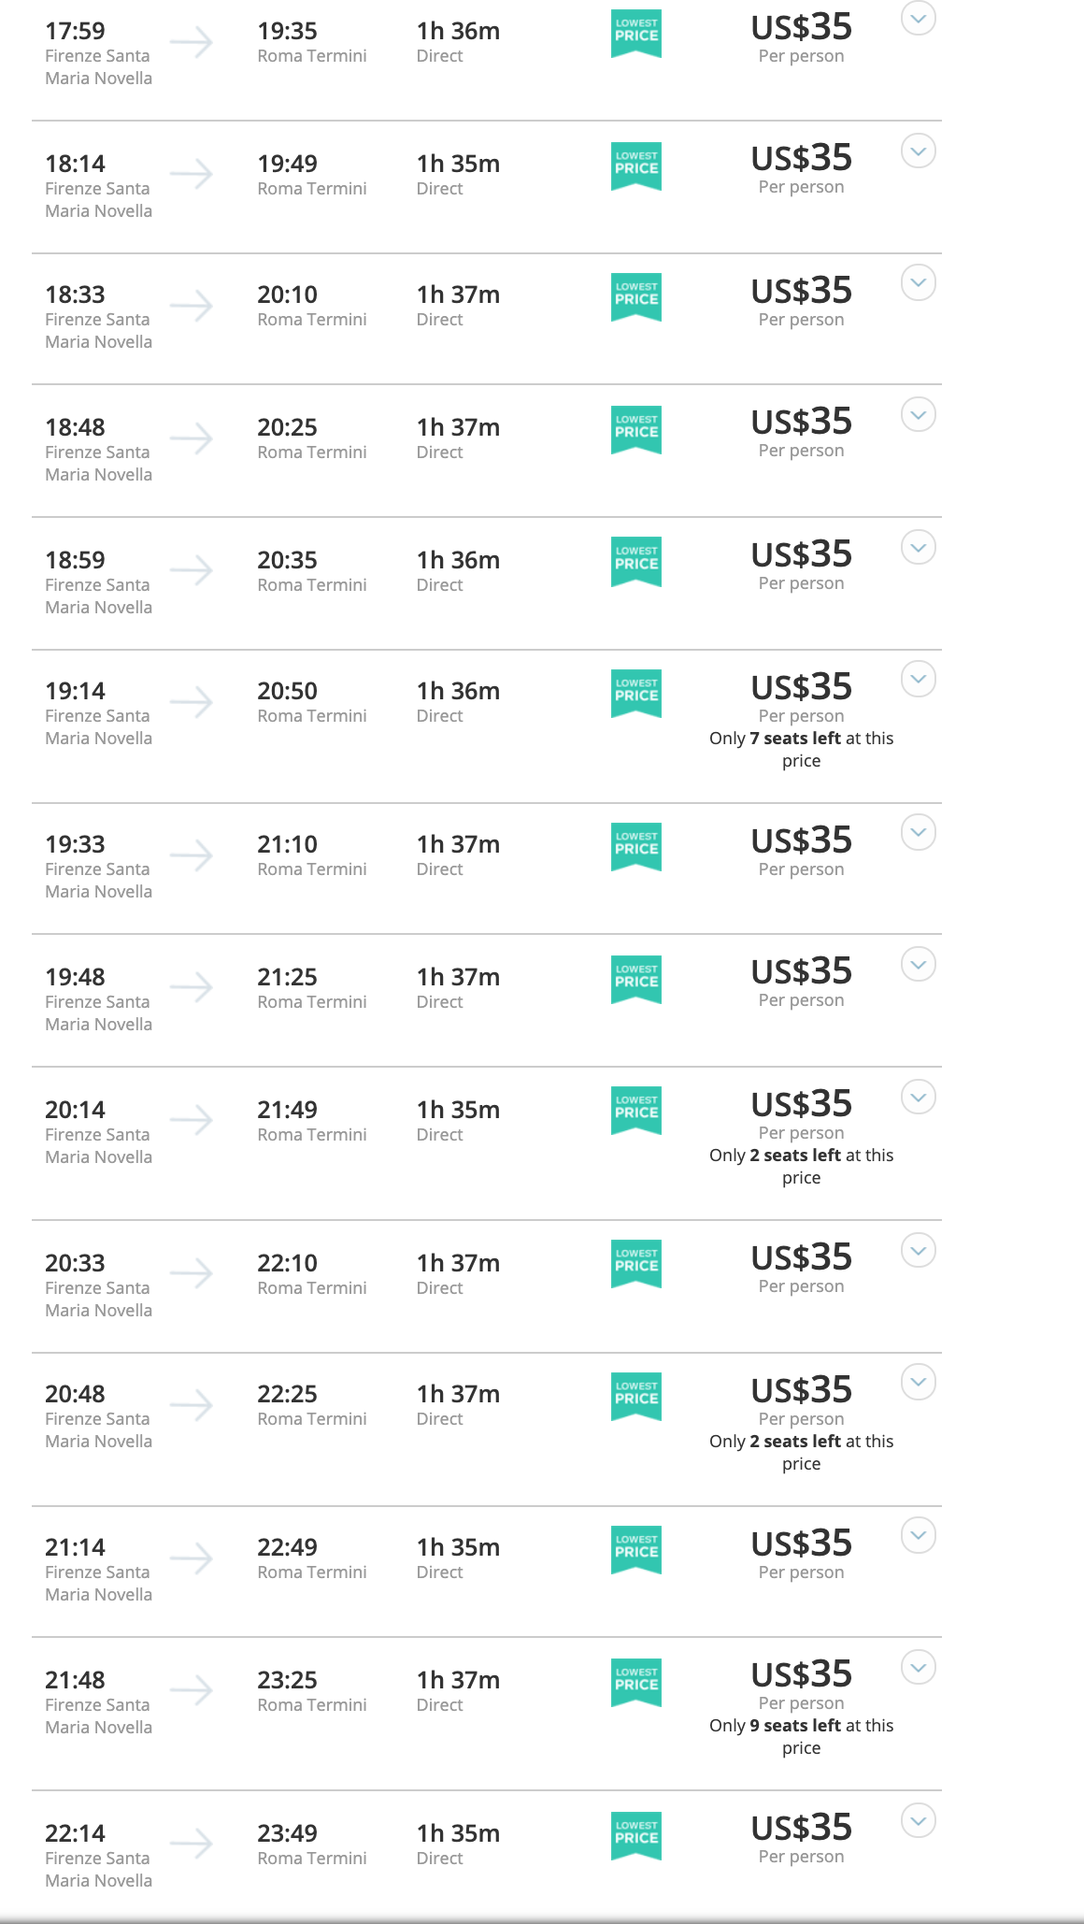Select the US$35 price for 21:48 train
Screen dimensions: 1084x1924
coord(802,1673)
